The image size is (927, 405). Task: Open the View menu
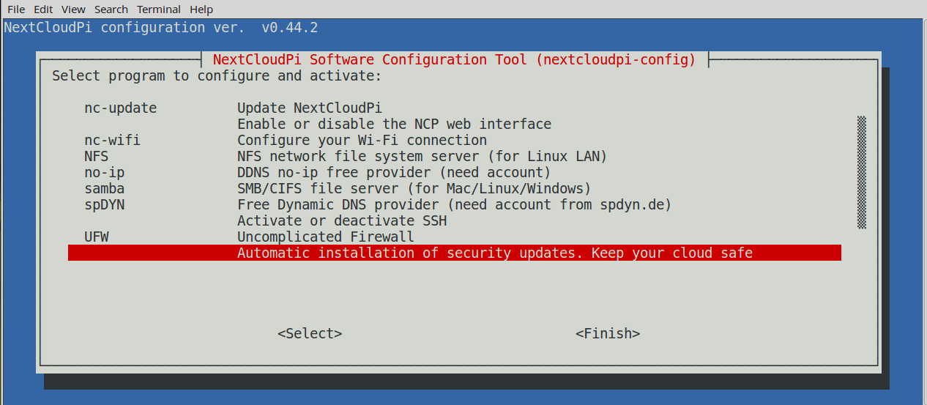(x=73, y=10)
